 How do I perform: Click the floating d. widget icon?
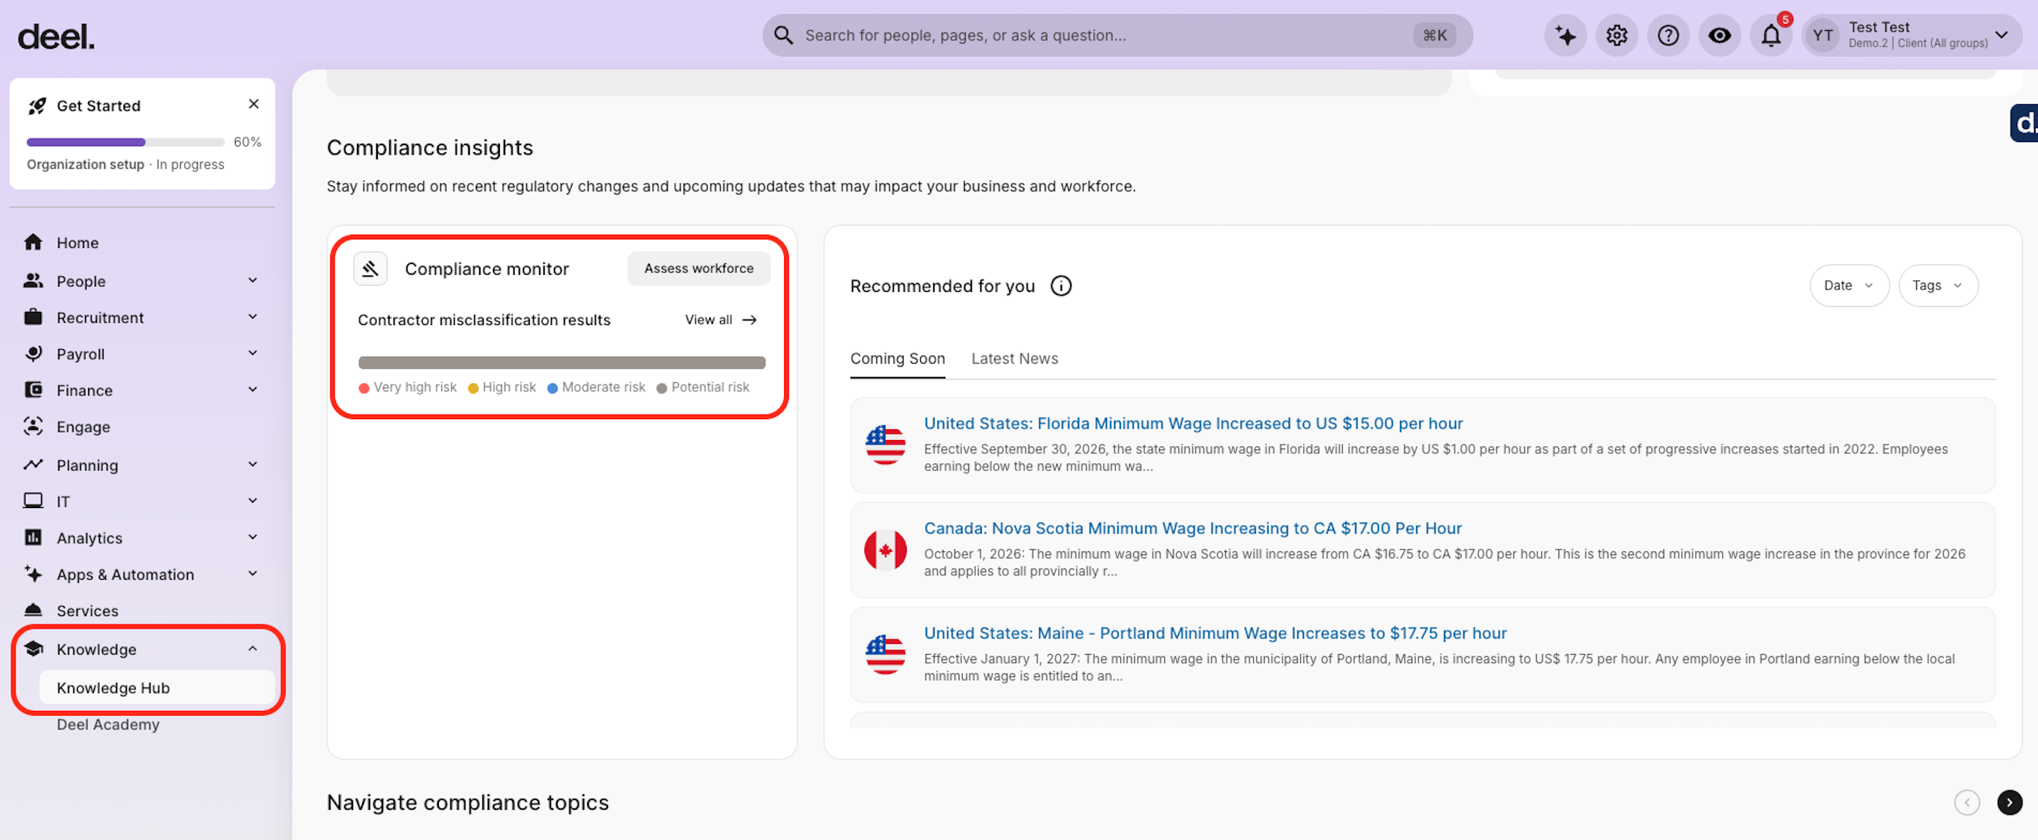pos(2025,124)
